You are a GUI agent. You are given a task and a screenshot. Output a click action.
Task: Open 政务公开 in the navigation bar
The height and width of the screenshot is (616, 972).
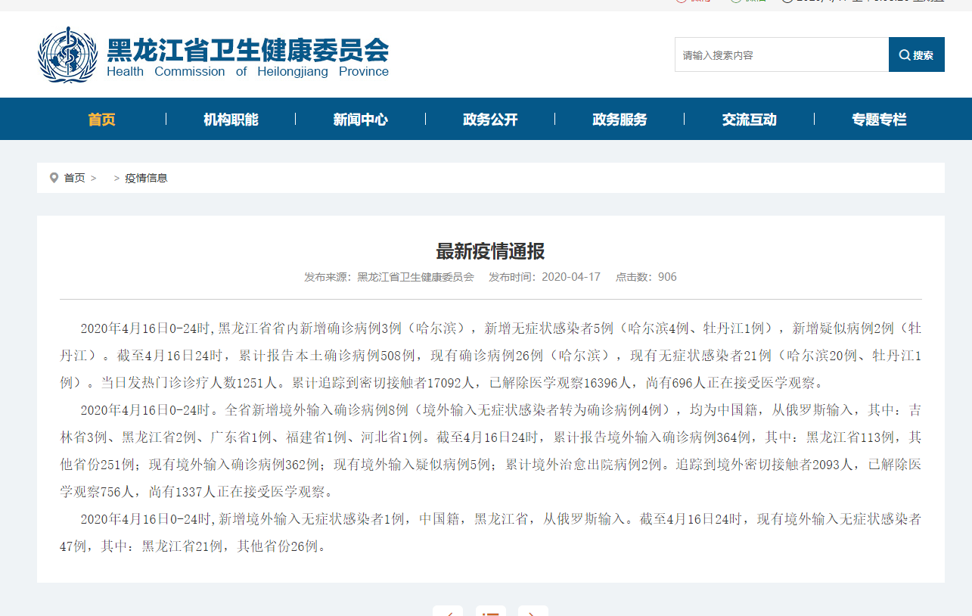click(490, 120)
